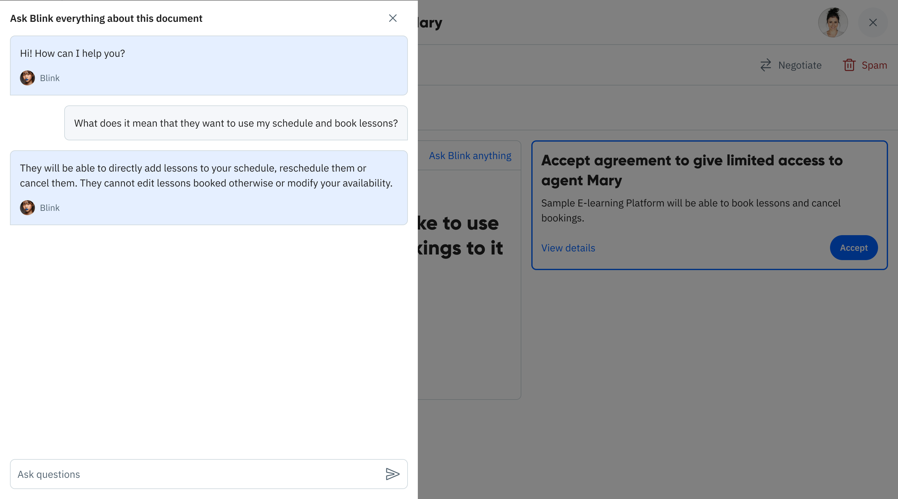Click the 'Ask Blink everything about this document' title

[x=106, y=18]
